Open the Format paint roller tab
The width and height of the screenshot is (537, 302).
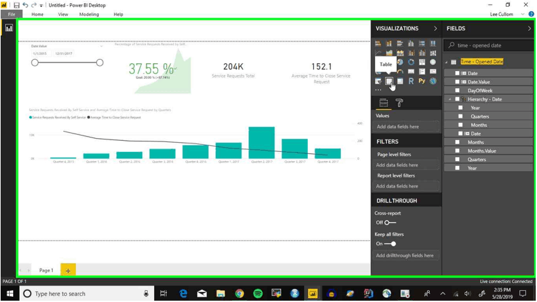(x=399, y=103)
